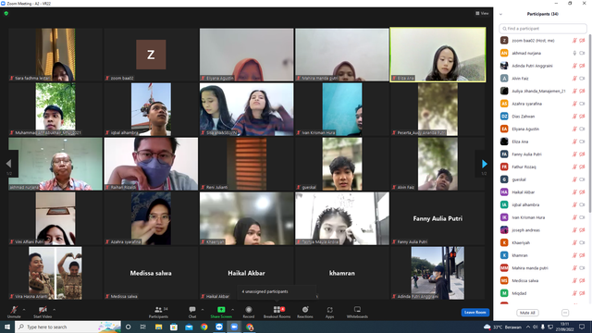This screenshot has width=592, height=333.
Task: Click the taskbar clock and date
Action: click(565, 327)
